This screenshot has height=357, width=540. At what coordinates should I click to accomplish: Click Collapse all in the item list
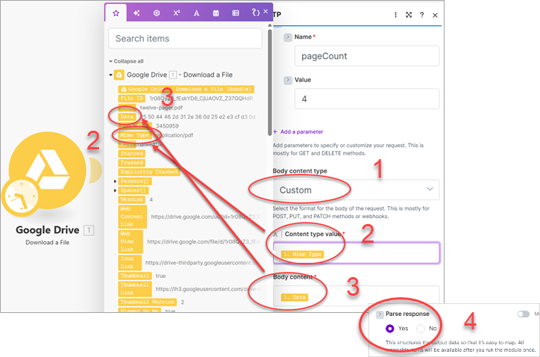[x=127, y=61]
